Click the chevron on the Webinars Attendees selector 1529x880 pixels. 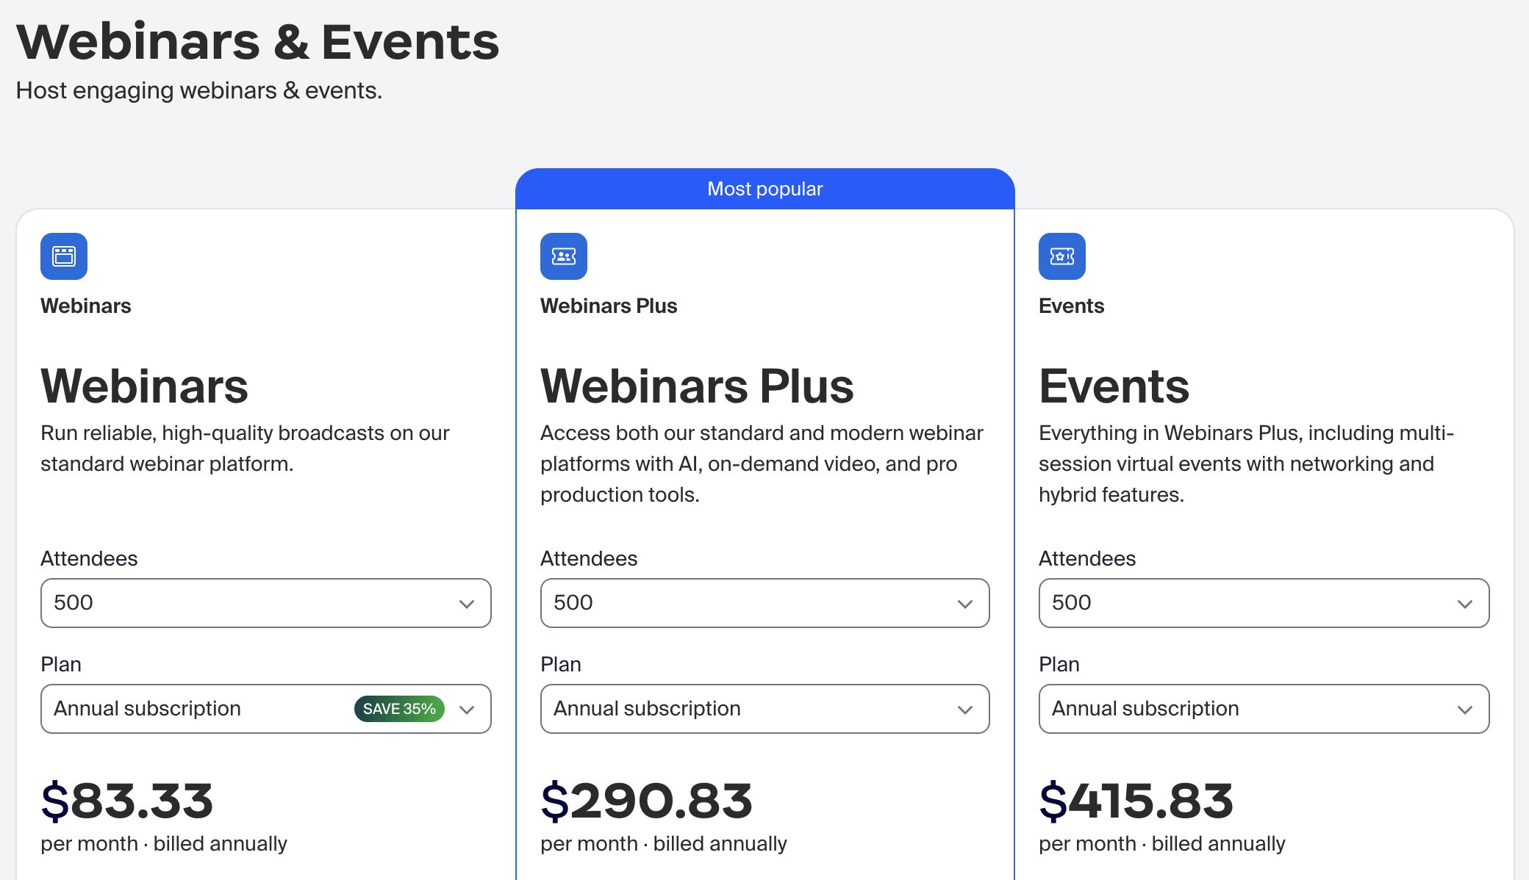(x=466, y=604)
